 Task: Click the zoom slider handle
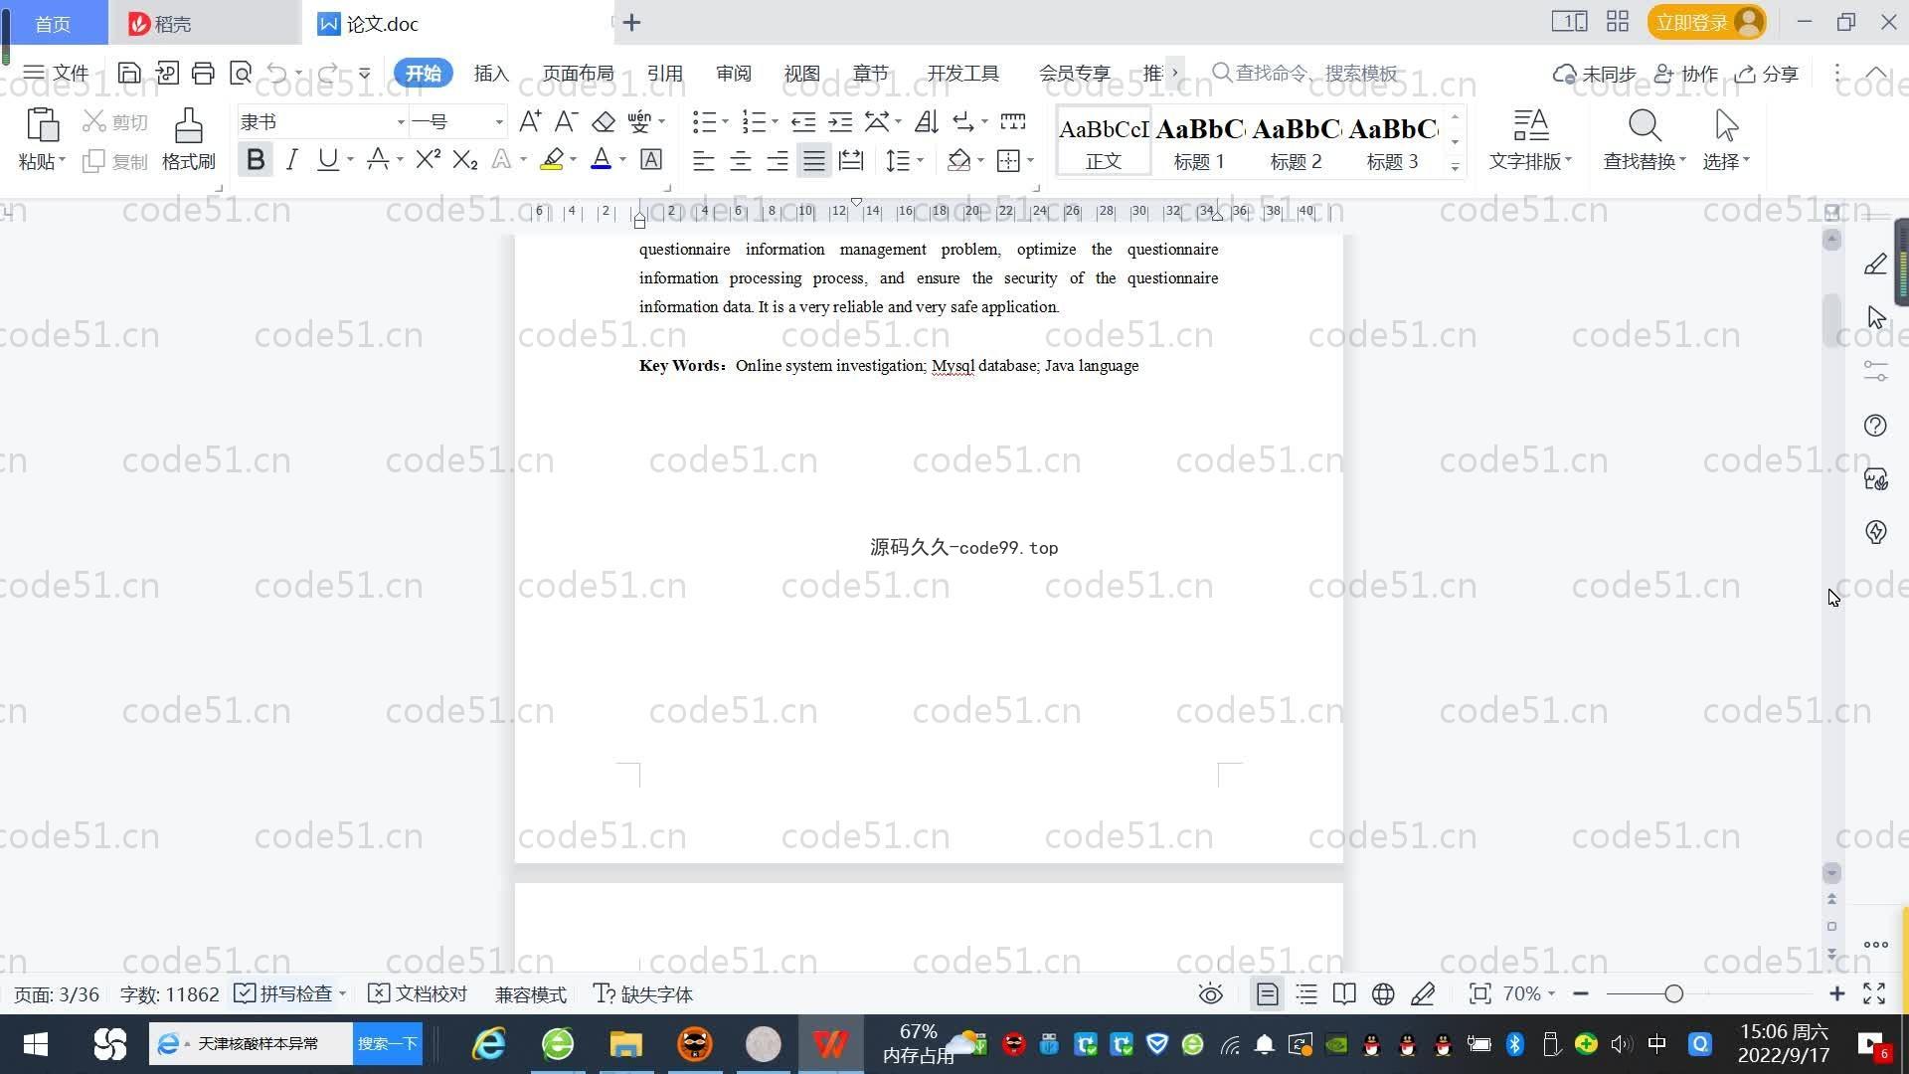[x=1673, y=993]
